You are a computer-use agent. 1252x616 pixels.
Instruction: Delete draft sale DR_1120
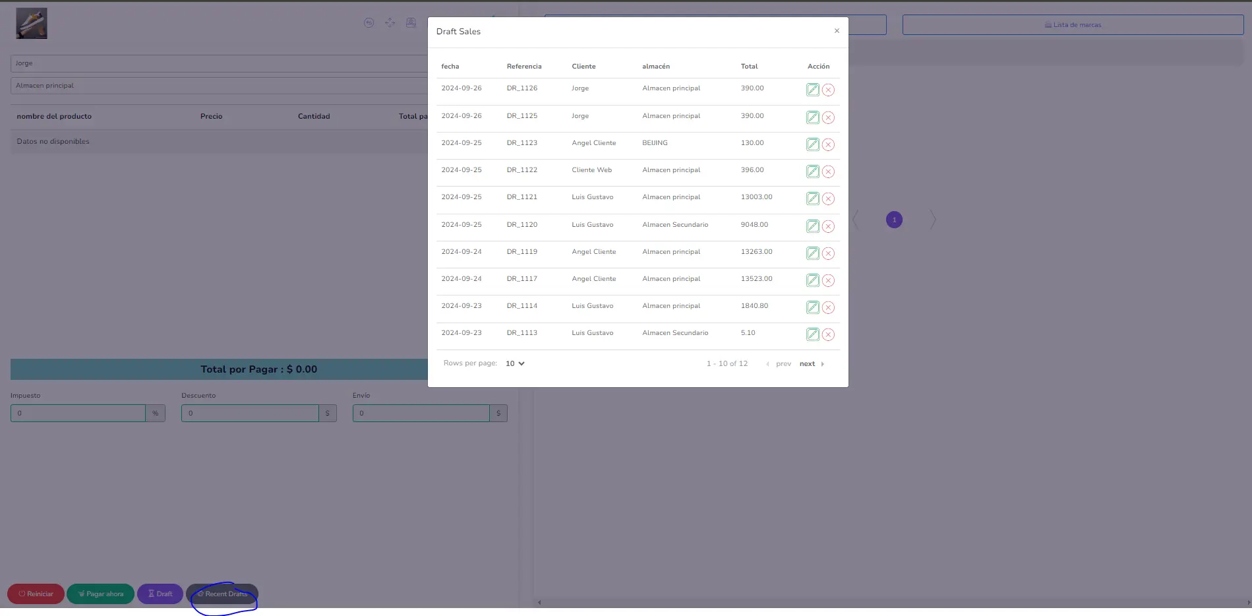point(828,226)
